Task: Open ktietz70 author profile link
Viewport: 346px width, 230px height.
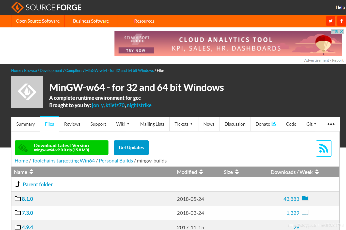Action: tap(115, 105)
